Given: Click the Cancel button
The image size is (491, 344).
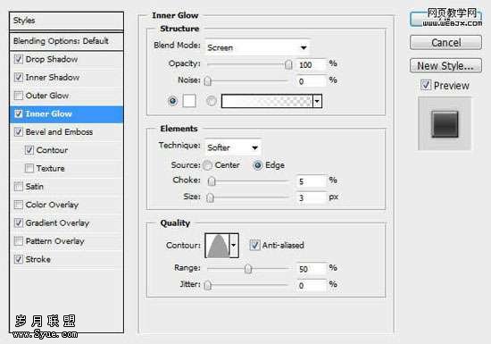Looking at the screenshot, I should tap(445, 42).
